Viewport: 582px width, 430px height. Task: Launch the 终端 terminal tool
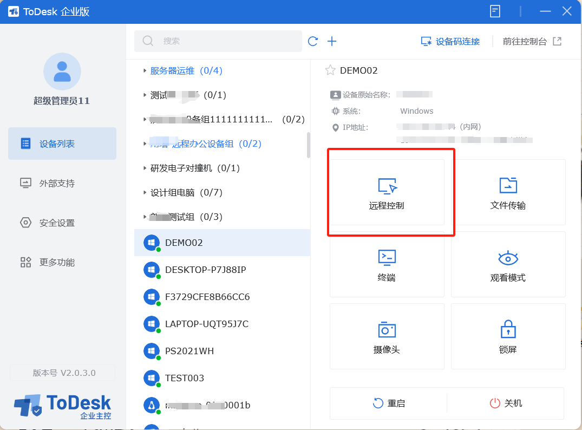pyautogui.click(x=387, y=258)
